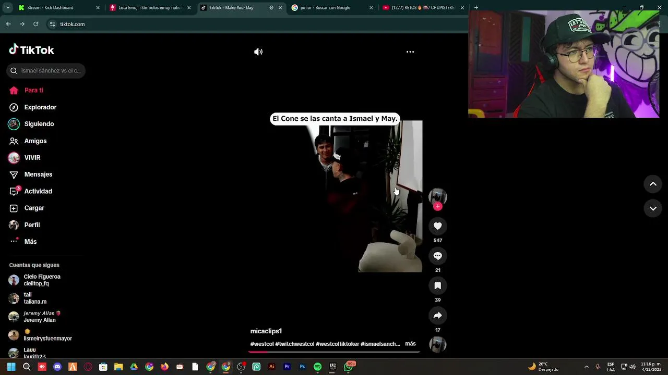Image resolution: width=668 pixels, height=375 pixels.
Task: Open a new browser tab
Action: point(476,8)
